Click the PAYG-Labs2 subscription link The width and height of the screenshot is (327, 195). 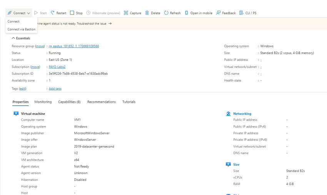(x=57, y=67)
